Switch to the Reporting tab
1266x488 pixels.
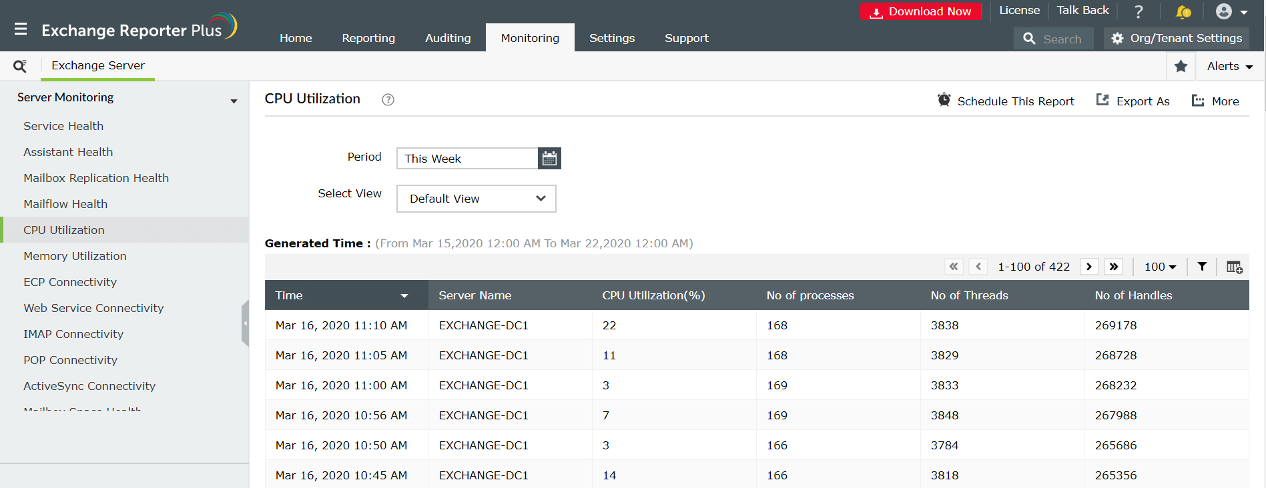pos(368,38)
